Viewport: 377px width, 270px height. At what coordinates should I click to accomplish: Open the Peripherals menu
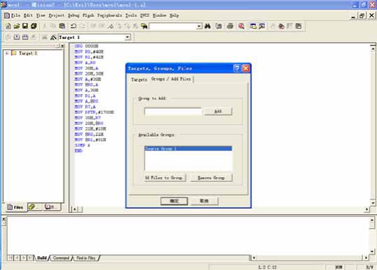coord(110,15)
